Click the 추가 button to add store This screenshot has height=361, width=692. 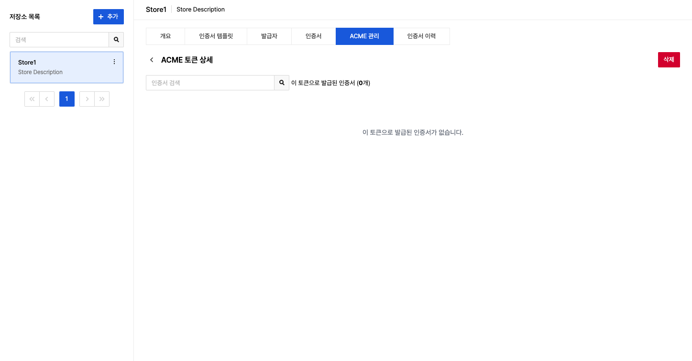[x=109, y=17]
